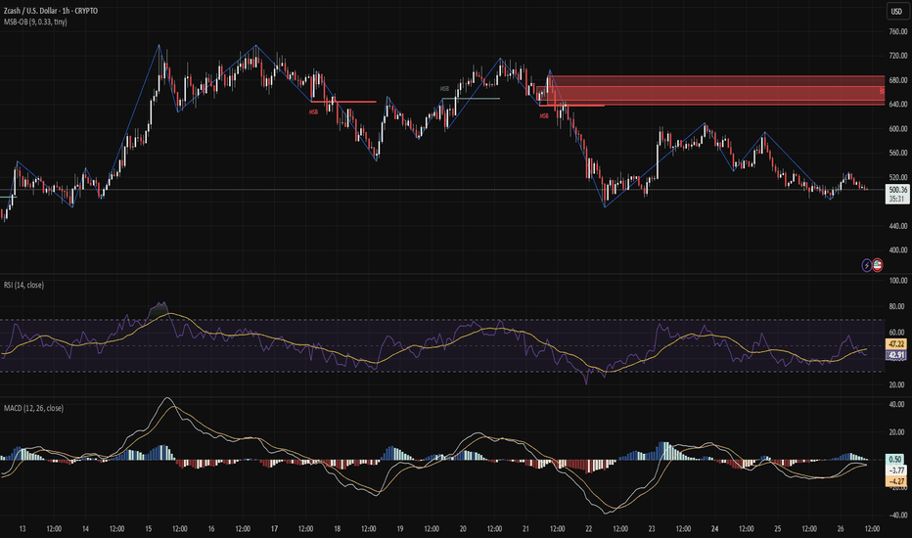Click the current price label 500.36
Viewport: 912px width, 538px height.
[x=898, y=189]
